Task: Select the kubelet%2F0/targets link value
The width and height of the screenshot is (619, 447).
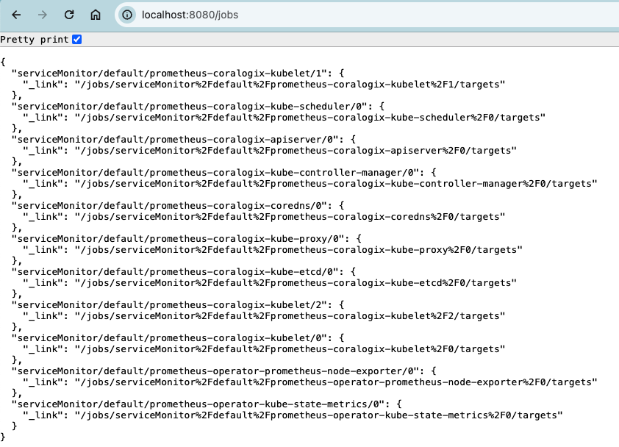Action: pyautogui.click(x=290, y=350)
